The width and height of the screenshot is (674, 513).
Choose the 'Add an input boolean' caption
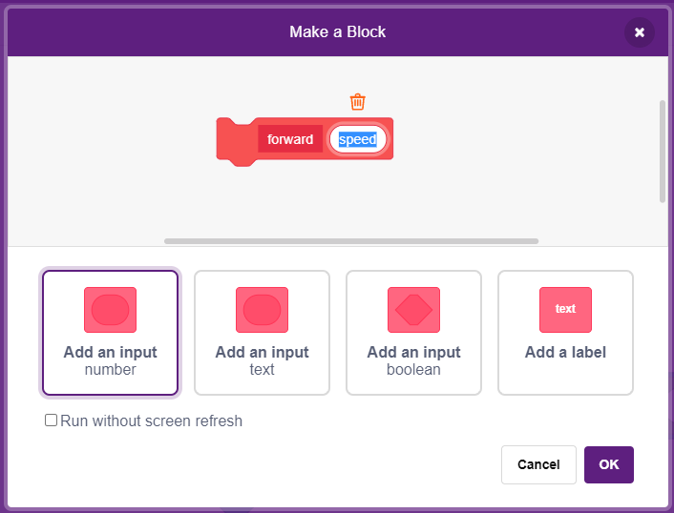413,360
